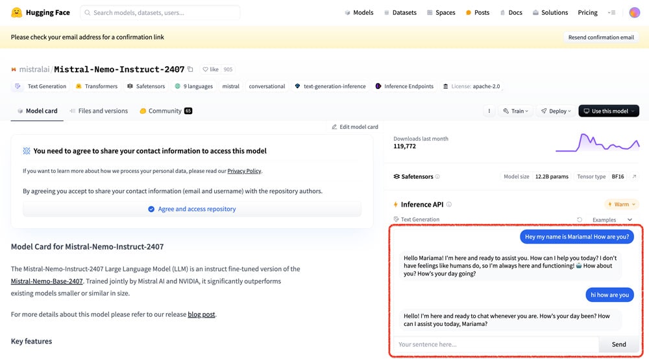Click Agree and access repository button

tap(192, 209)
